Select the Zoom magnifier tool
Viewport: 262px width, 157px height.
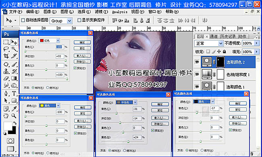pyautogui.click(x=14, y=116)
